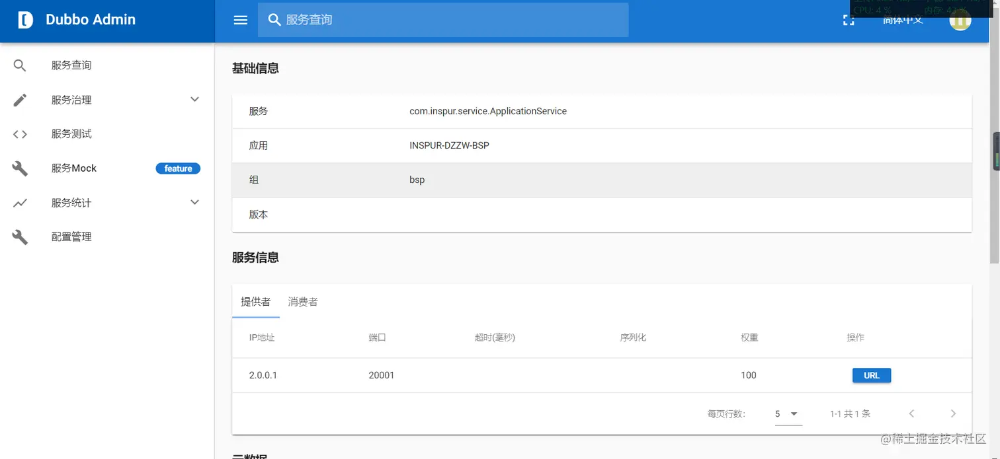Screen dimensions: 1000x459
Task: Click the 基础信息 section heading
Action: tap(255, 68)
